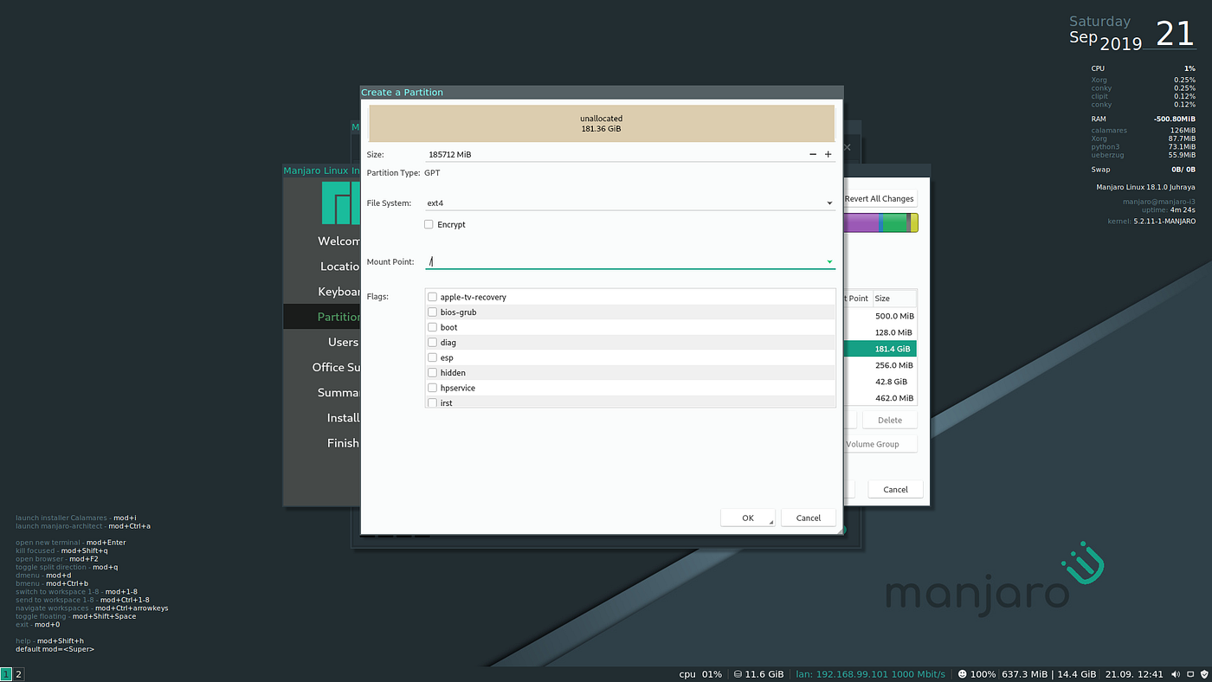Enable the esp flag

(x=432, y=357)
